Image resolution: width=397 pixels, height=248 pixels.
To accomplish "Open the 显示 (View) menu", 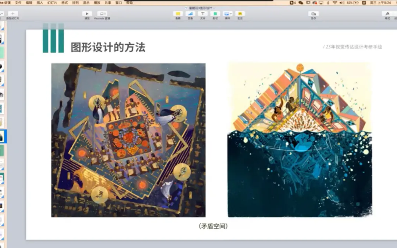I will click(86, 3).
